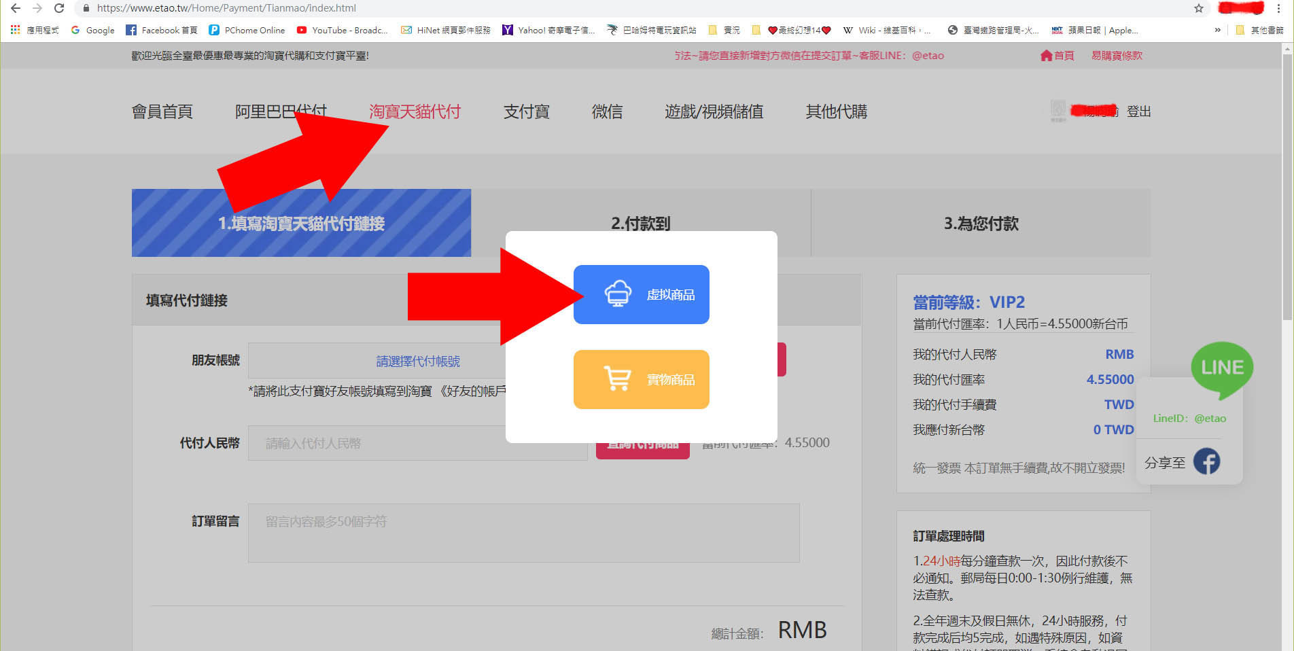
Task: Click the address bar URL
Action: coord(226,8)
